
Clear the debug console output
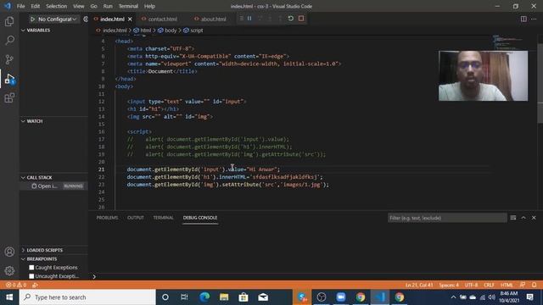tap(513, 218)
